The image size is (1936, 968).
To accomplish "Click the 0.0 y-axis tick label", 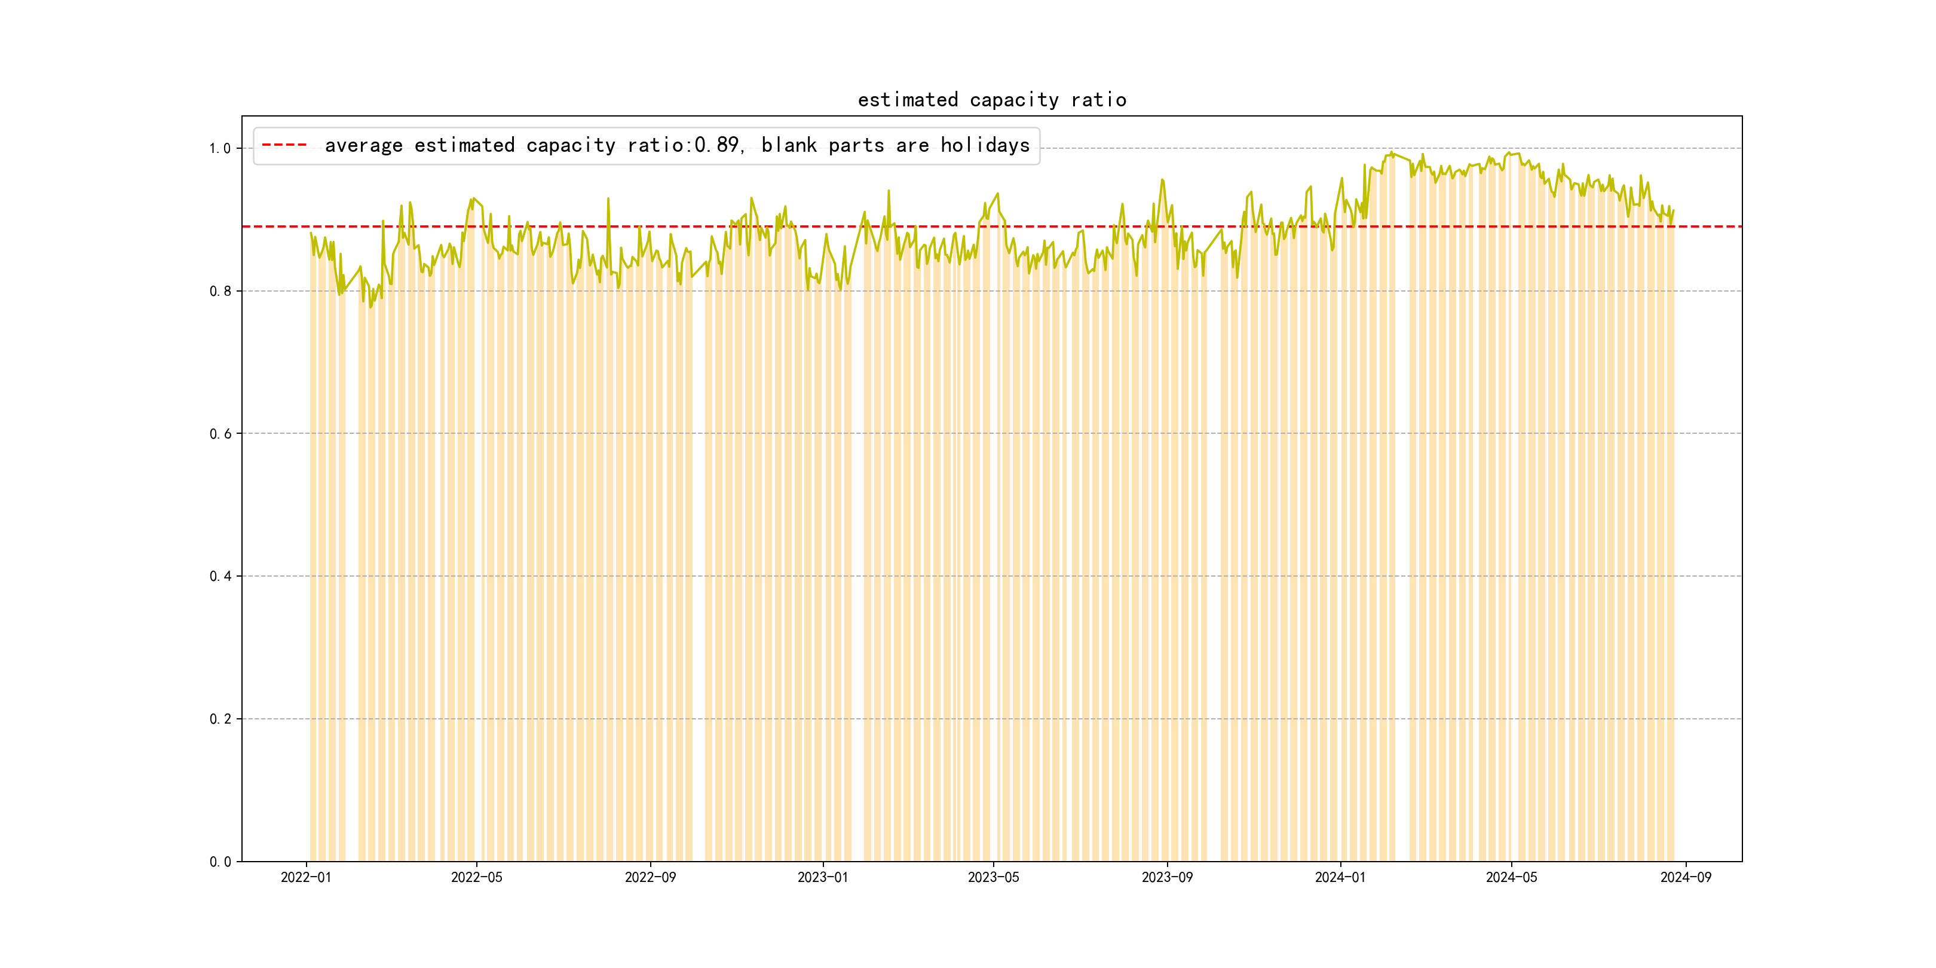I will pyautogui.click(x=219, y=862).
